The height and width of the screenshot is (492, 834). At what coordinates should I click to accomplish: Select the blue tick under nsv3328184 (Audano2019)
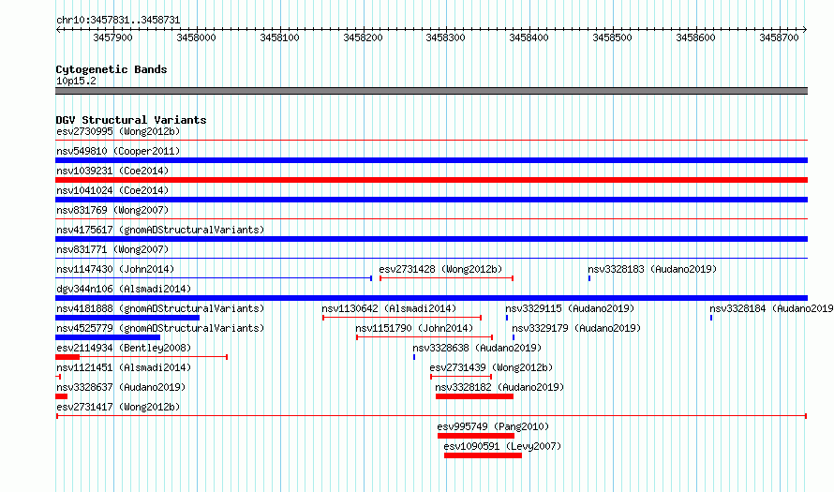(711, 318)
